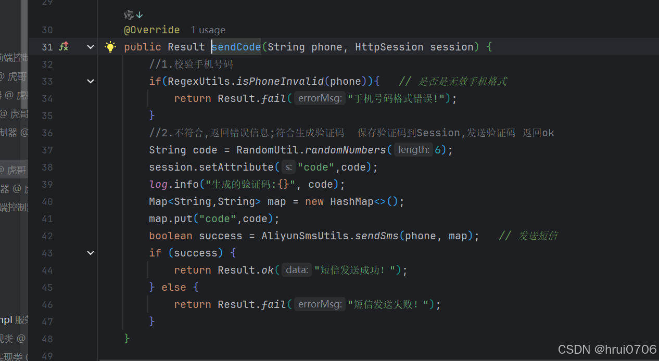659x361 pixels.
Task: Click the RandomUtil class name
Action: (x=268, y=150)
